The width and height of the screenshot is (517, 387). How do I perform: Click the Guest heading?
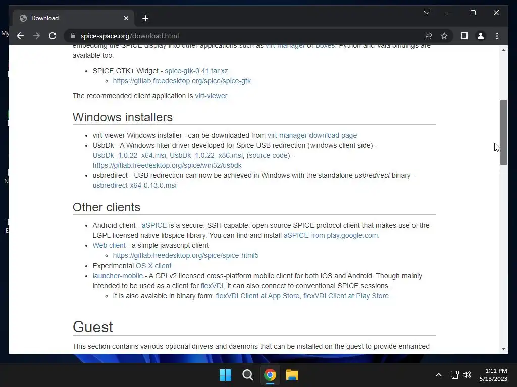click(x=93, y=327)
